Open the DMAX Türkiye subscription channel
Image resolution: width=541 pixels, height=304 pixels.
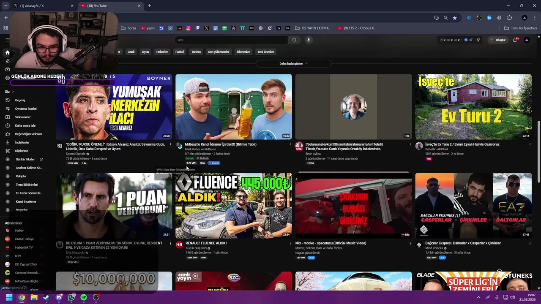25,239
